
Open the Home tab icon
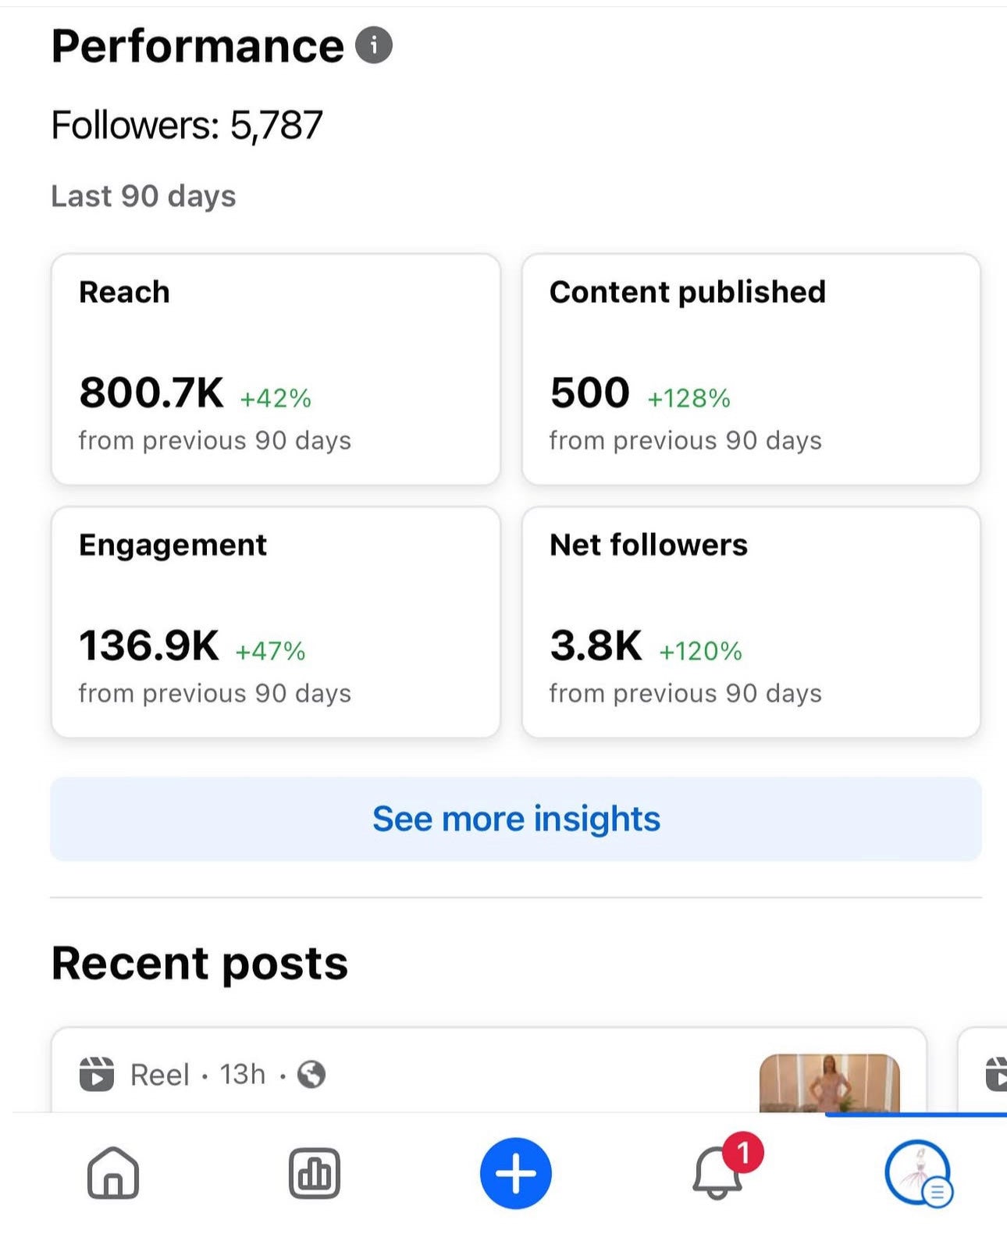113,1172
